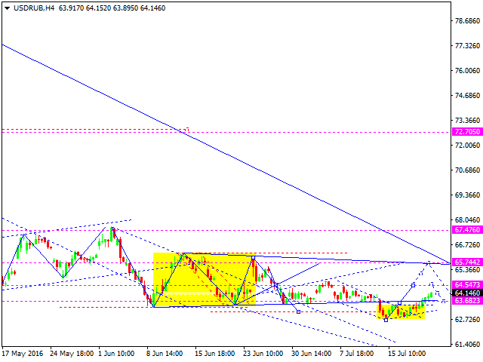
Task: Click the 30 Jun 14:00 time label
Action: pos(312,353)
